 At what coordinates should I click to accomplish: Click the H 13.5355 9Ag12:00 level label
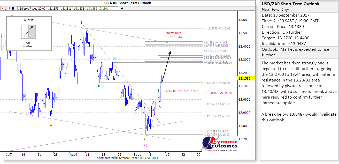(x=217, y=28)
